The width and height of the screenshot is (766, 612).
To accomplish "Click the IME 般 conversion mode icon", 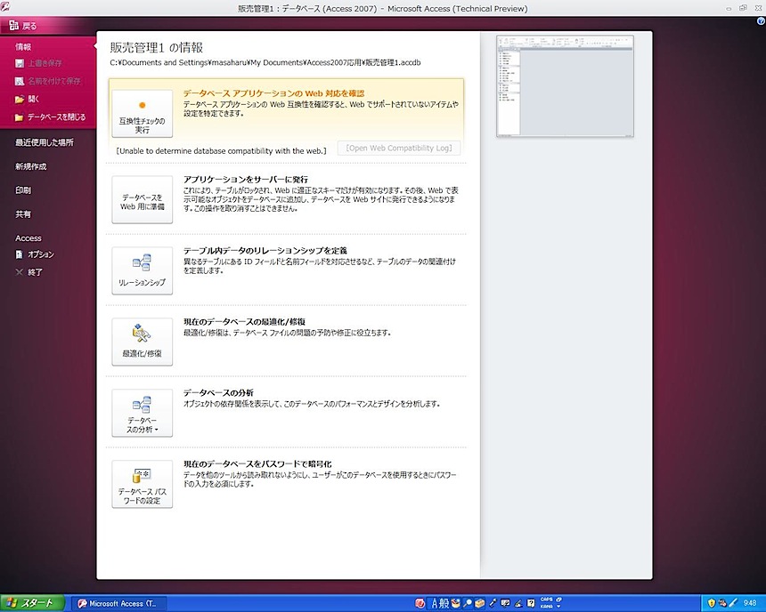I will (x=444, y=603).
